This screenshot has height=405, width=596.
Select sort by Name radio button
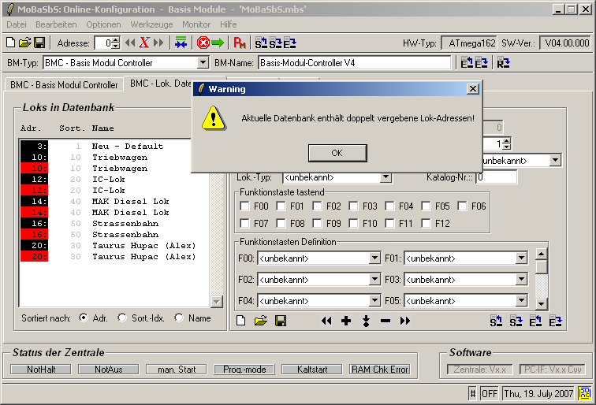click(179, 318)
